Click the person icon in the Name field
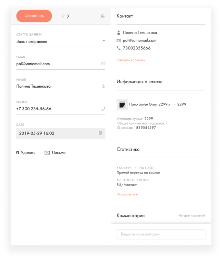 click(104, 86)
